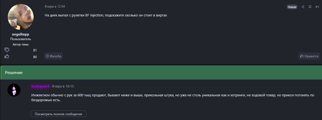Open bodyguard's skull avatar
This screenshot has width=322, height=120.
14,90
